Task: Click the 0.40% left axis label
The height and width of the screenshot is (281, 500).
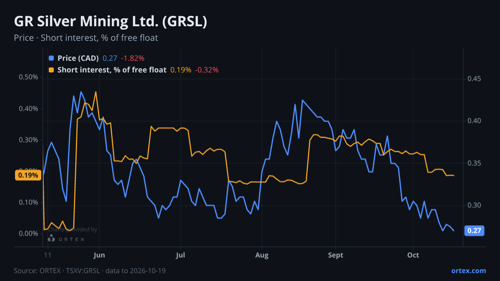Action: click(x=28, y=109)
